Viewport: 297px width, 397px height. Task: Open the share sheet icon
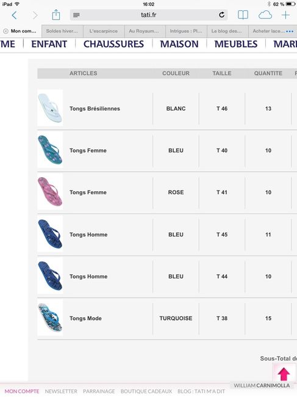tap(56, 15)
